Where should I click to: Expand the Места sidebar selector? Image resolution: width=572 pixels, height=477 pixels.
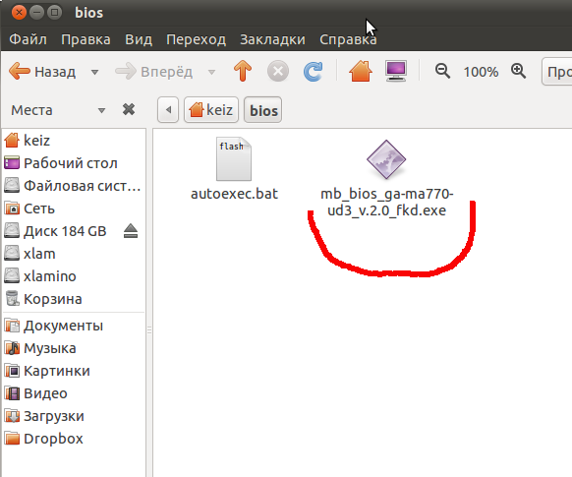58,110
